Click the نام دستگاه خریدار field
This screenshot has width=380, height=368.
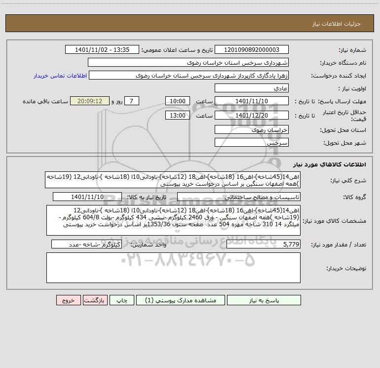(188, 62)
